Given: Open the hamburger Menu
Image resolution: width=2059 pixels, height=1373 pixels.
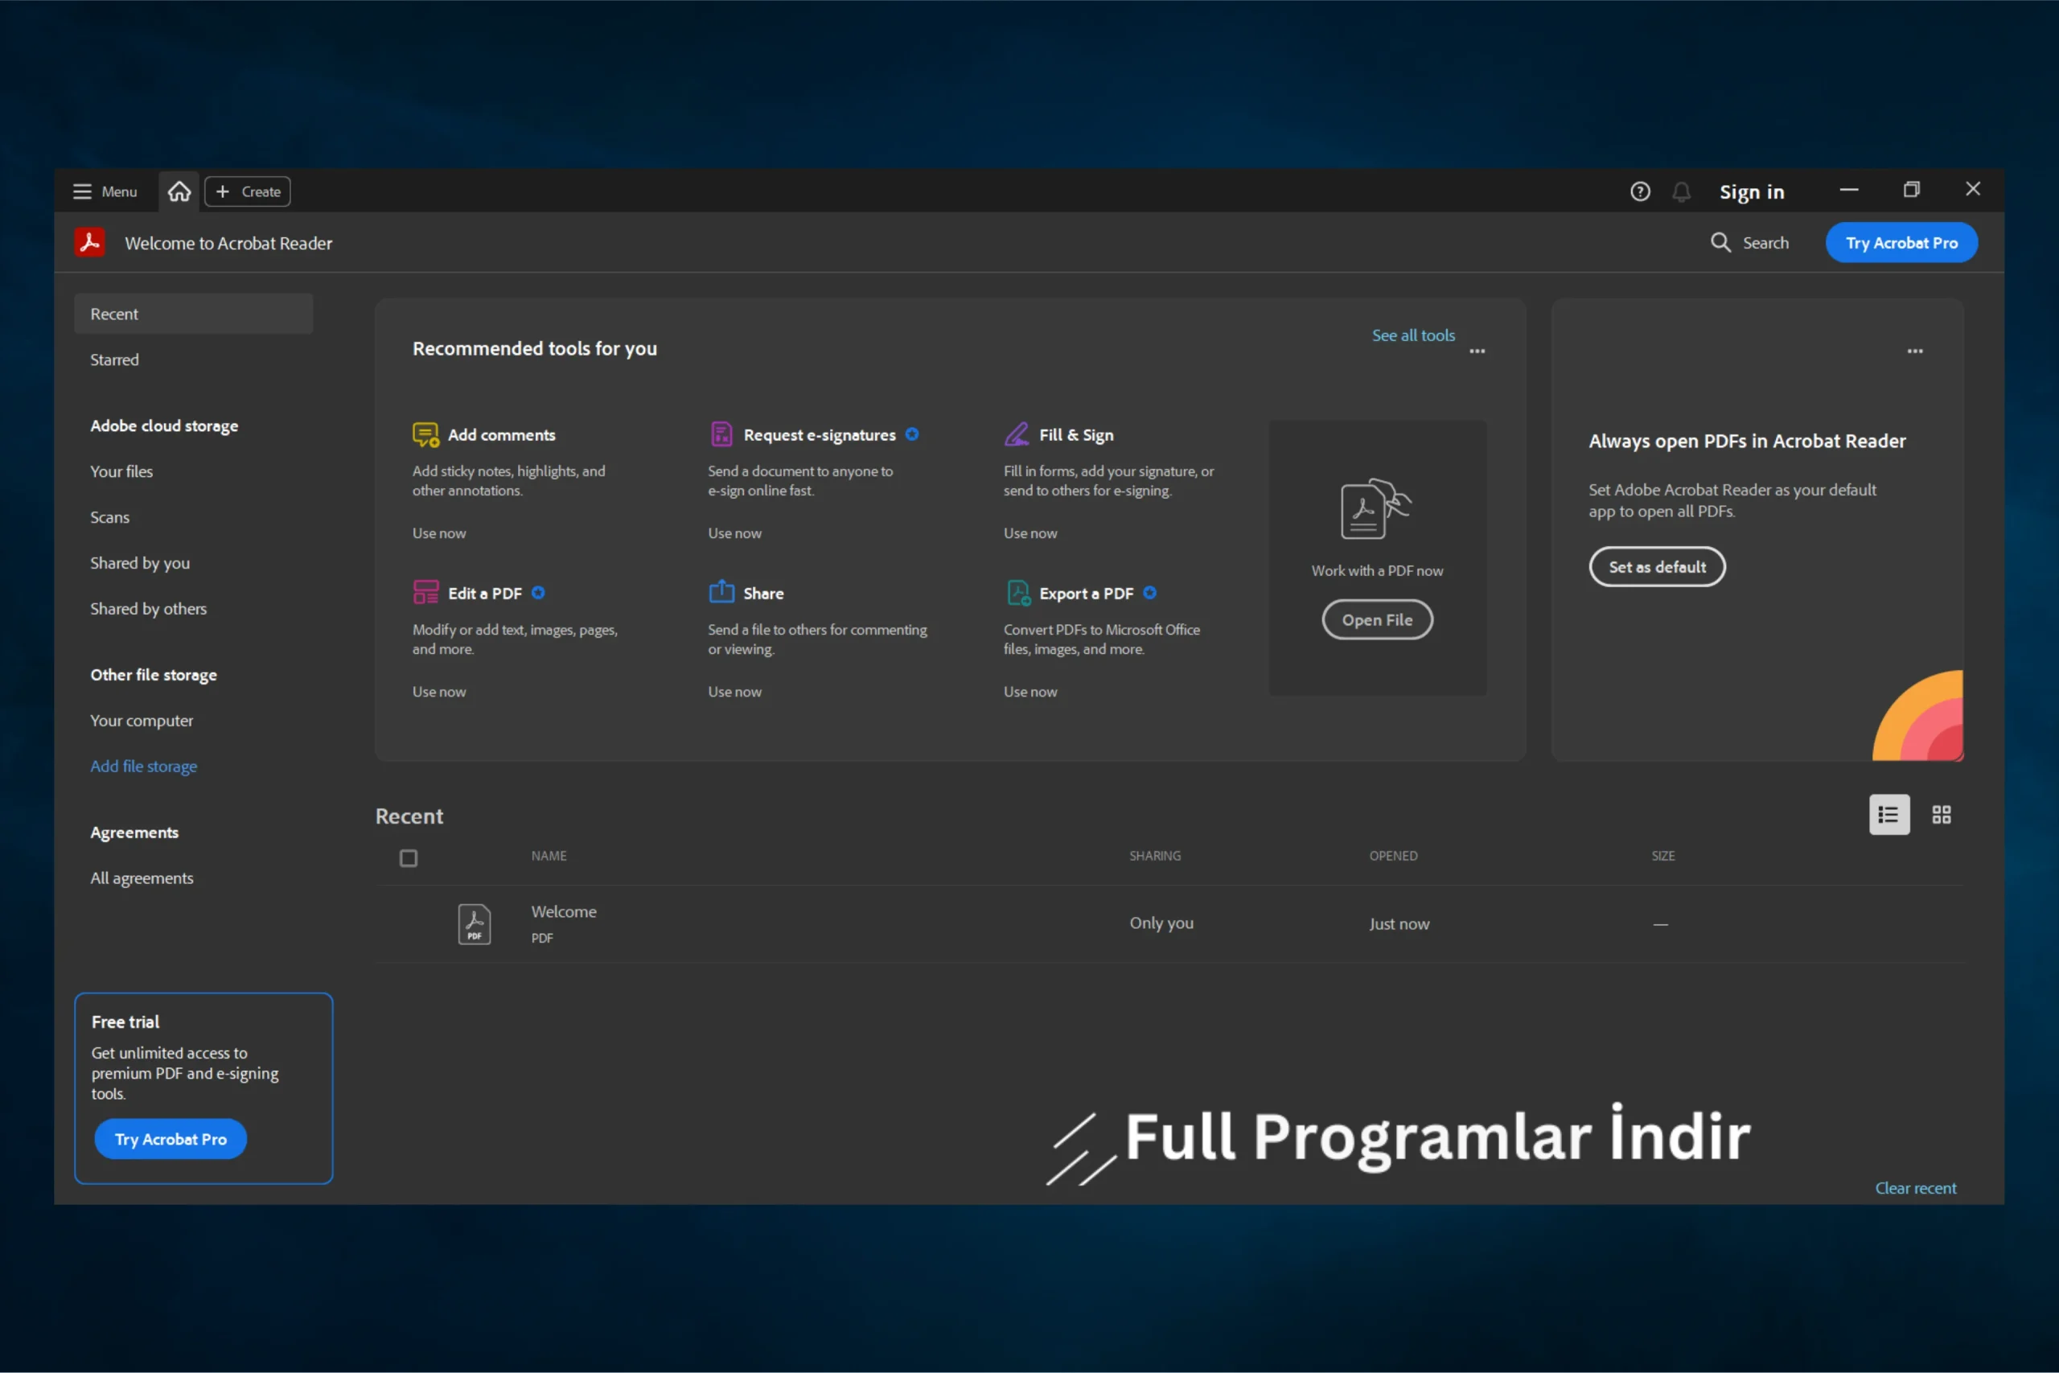Looking at the screenshot, I should (x=105, y=191).
